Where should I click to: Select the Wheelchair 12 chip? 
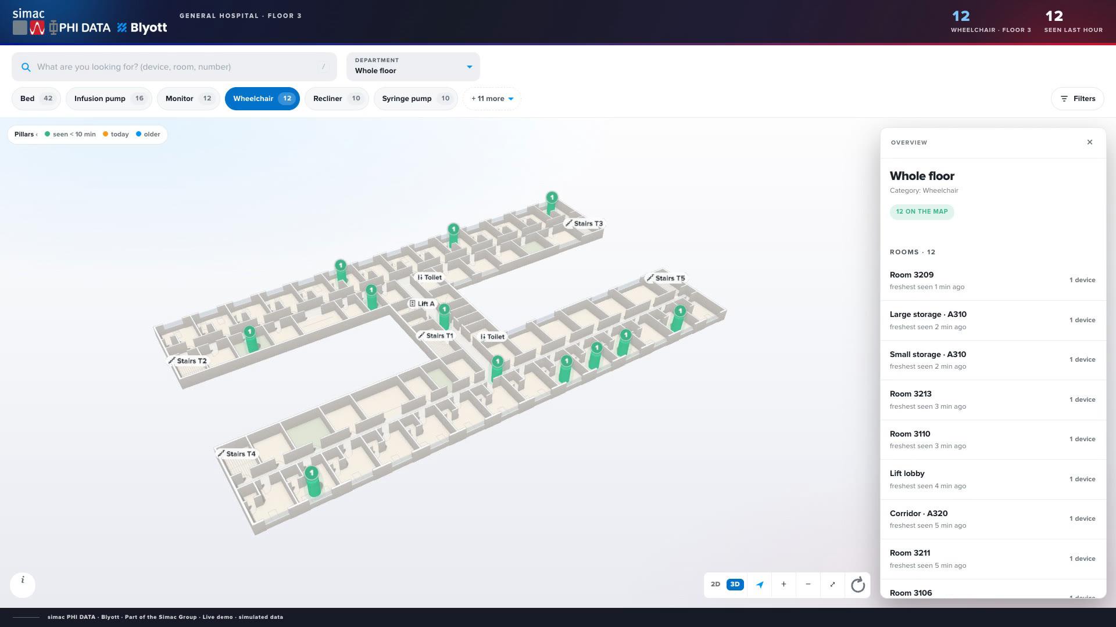coord(262,99)
